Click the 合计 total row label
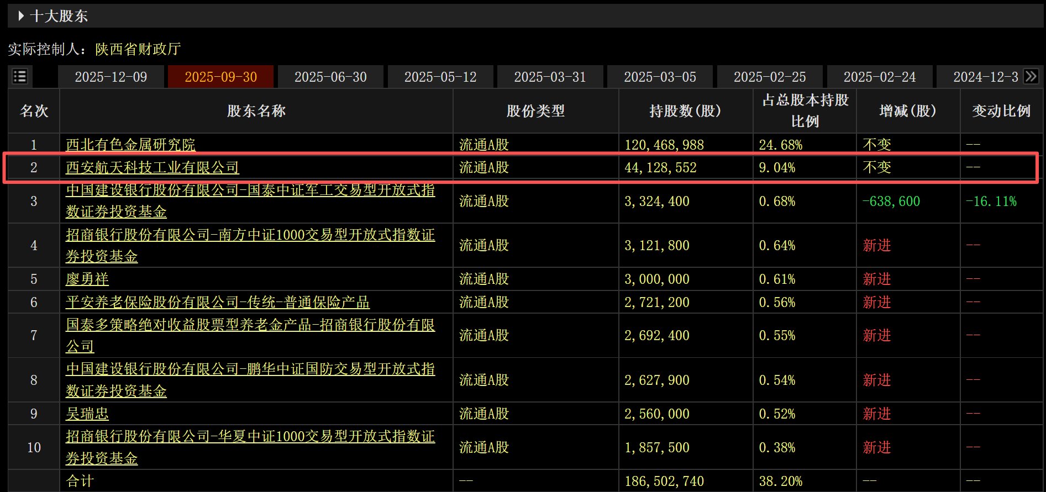Image resolution: width=1046 pixels, height=492 pixels. [x=80, y=481]
